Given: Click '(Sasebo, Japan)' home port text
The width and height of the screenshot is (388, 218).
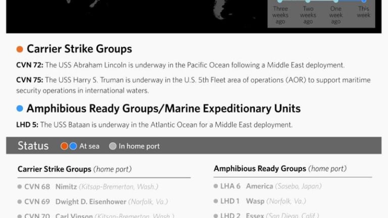Looking at the screenshot, I should click(299, 186).
